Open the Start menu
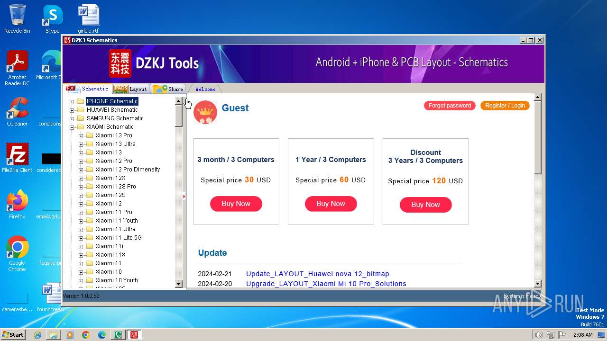This screenshot has height=341, width=607. click(13, 335)
